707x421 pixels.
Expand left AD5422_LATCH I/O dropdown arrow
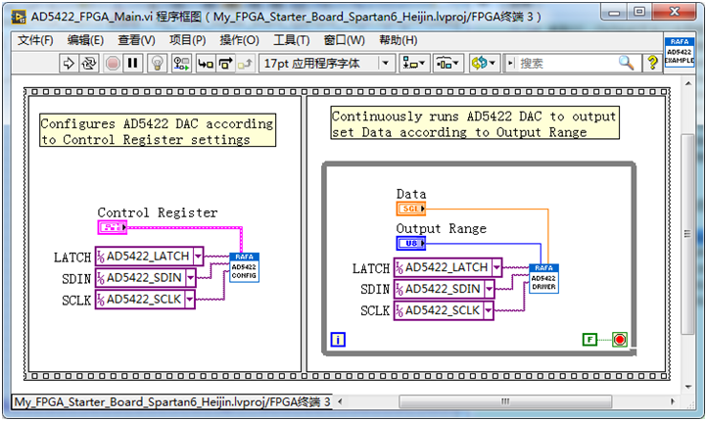(x=198, y=257)
